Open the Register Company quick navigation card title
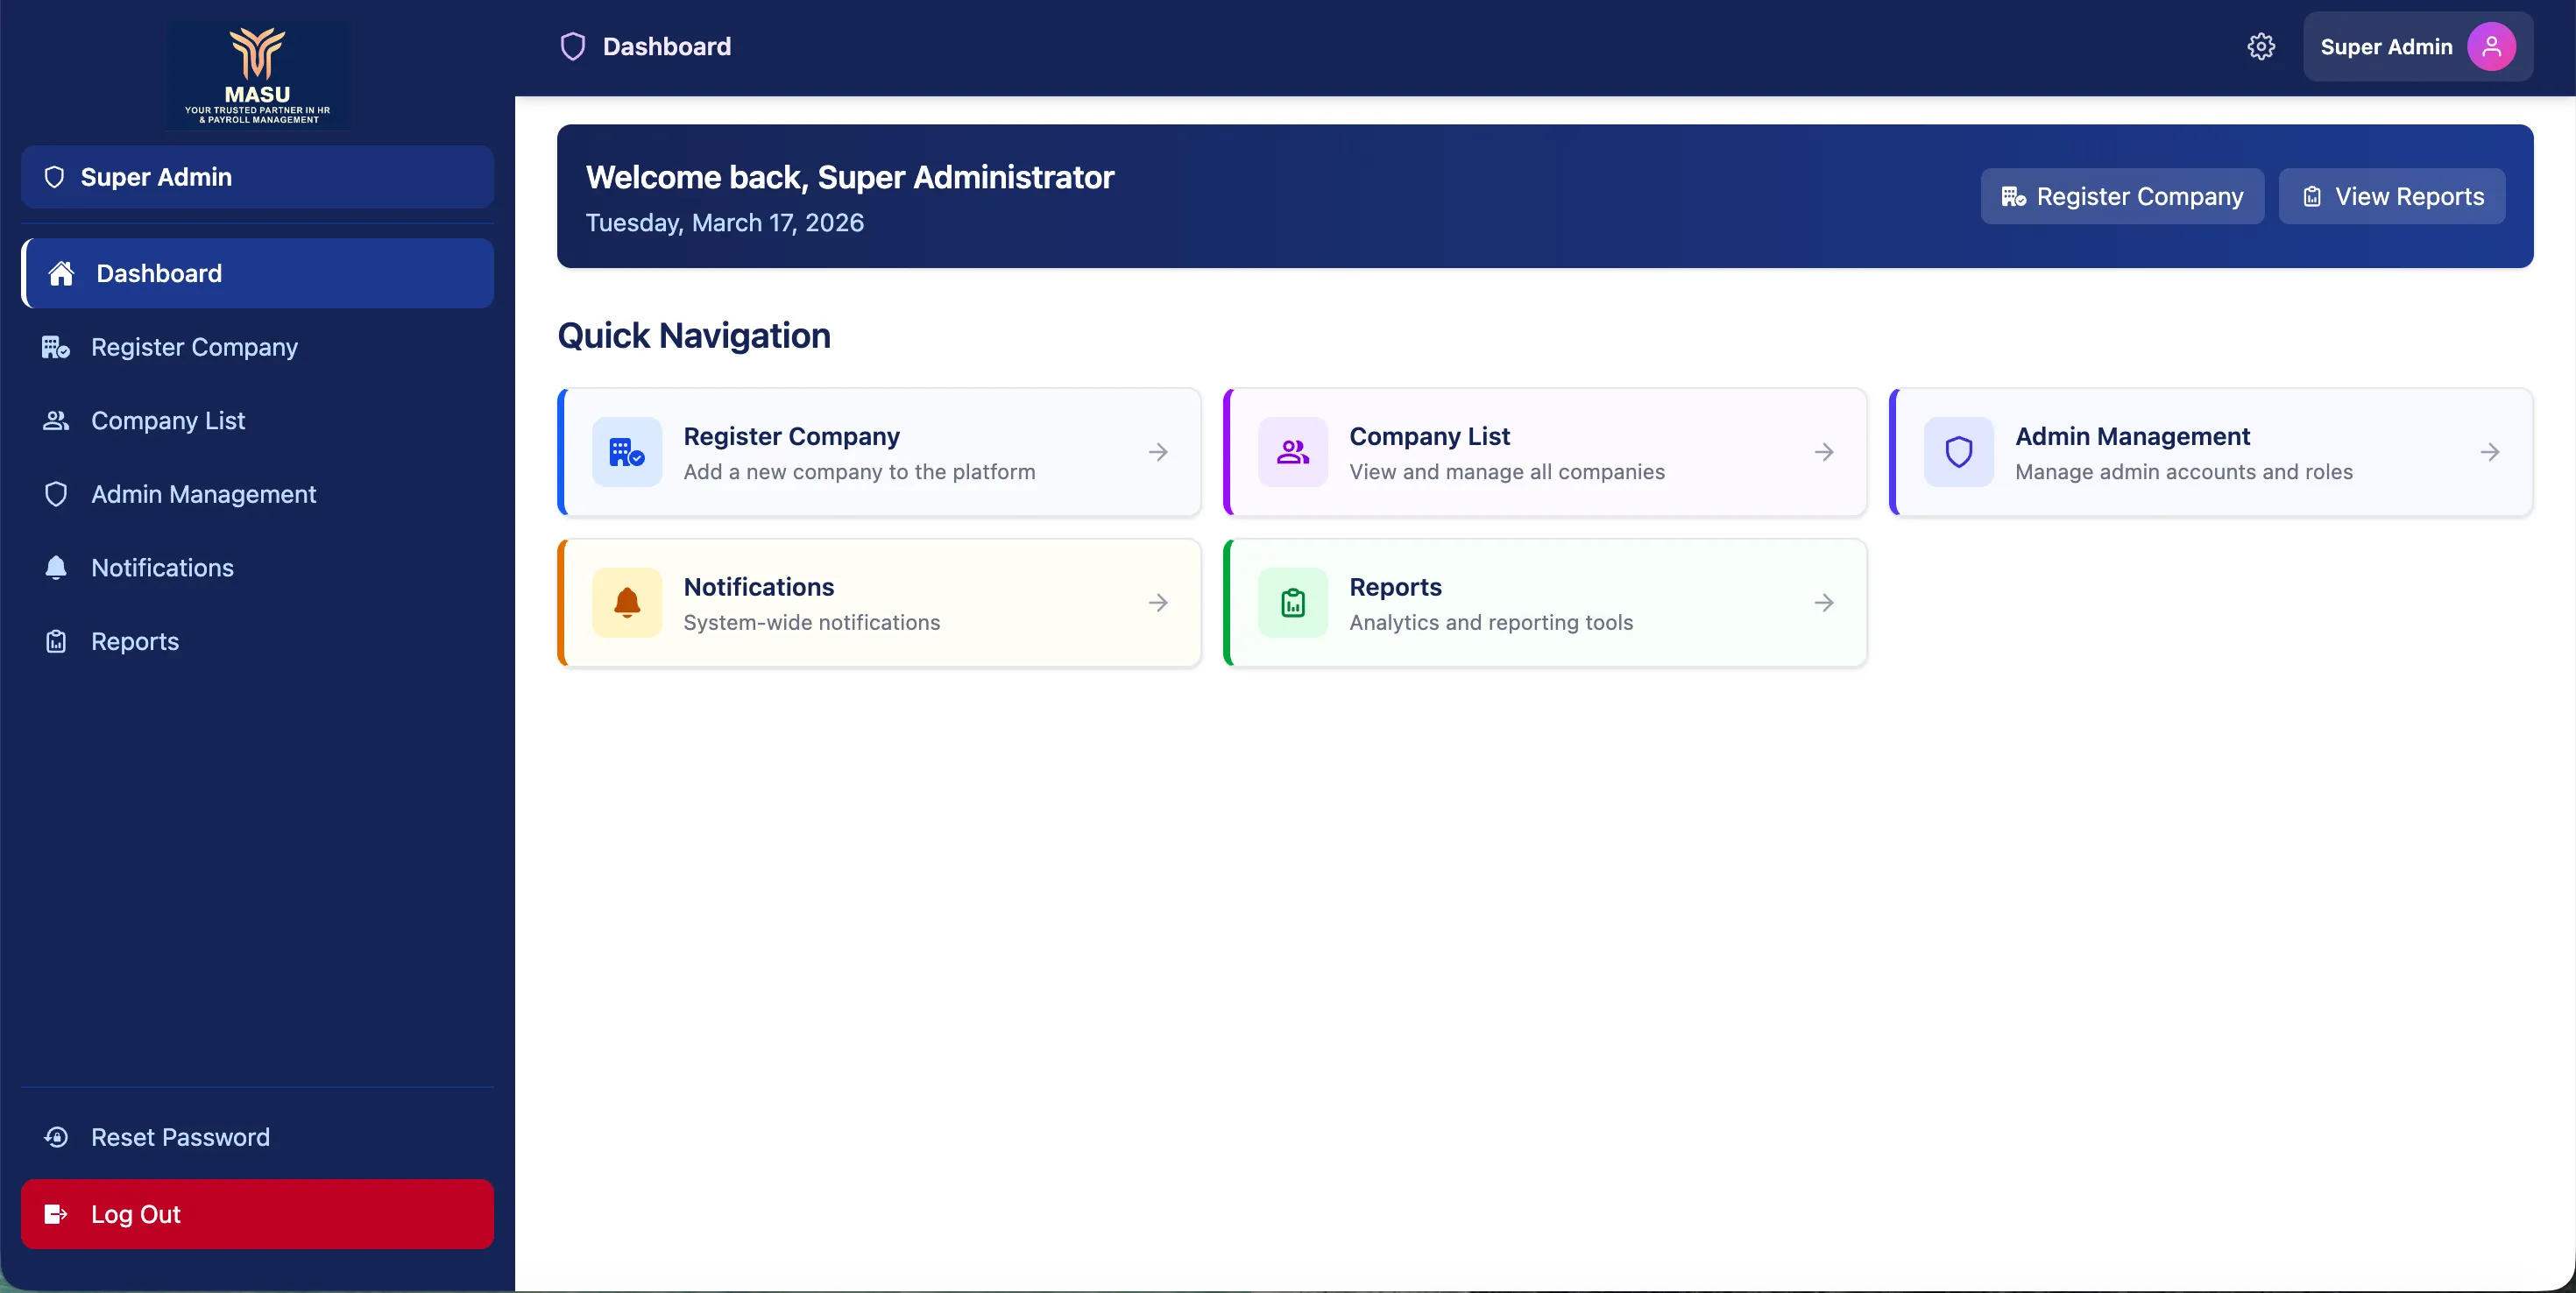The height and width of the screenshot is (1293, 2576). (x=791, y=436)
